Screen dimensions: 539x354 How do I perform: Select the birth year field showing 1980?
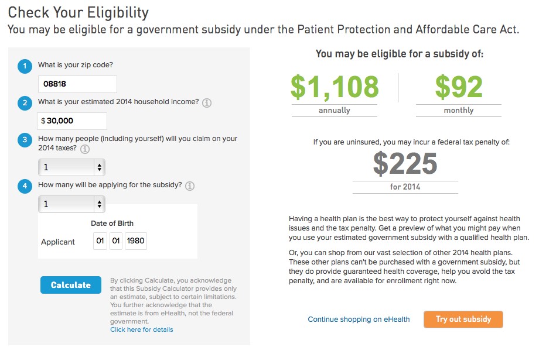coord(136,240)
